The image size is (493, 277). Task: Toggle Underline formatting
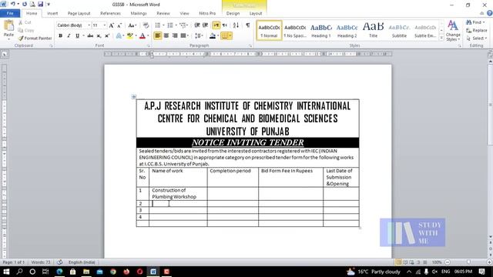pos(77,36)
